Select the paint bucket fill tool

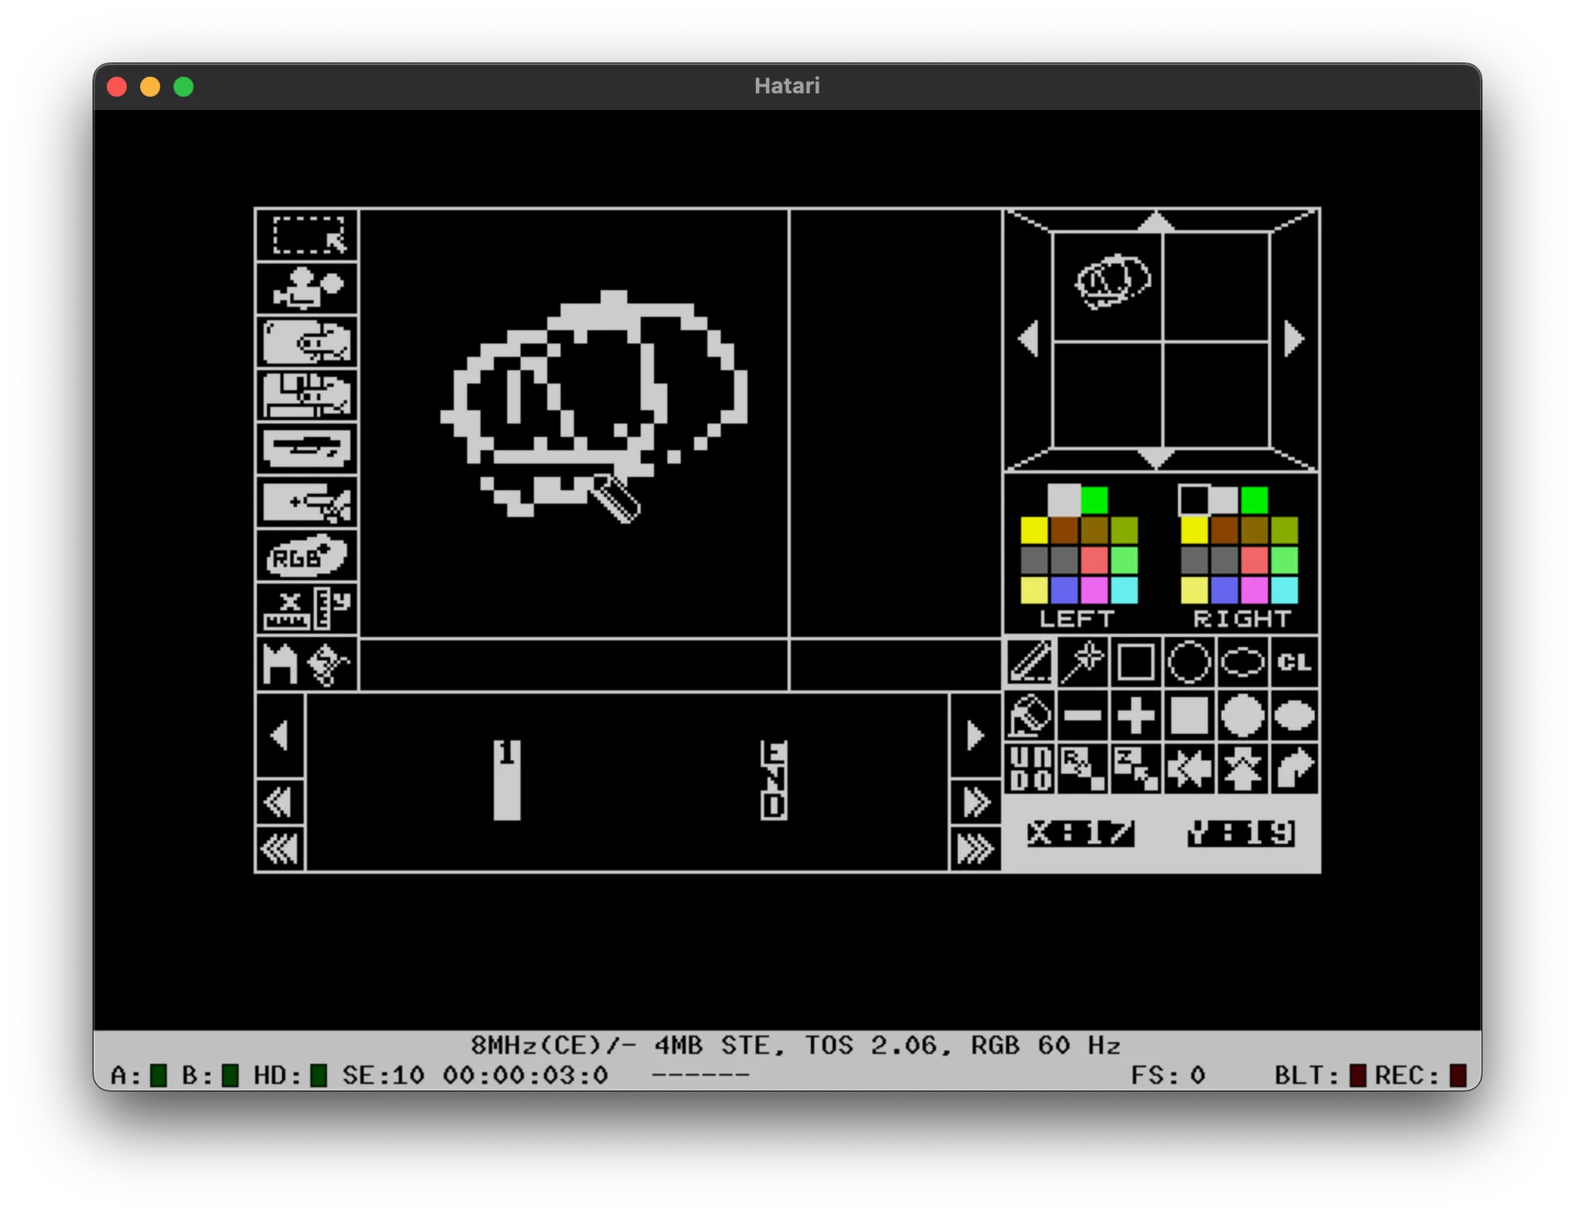coord(1030,716)
